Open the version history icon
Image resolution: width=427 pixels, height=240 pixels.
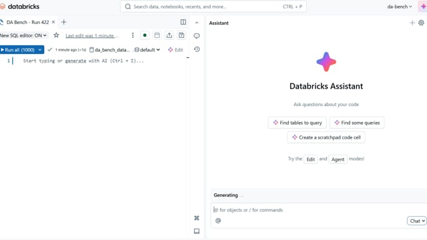197,49
